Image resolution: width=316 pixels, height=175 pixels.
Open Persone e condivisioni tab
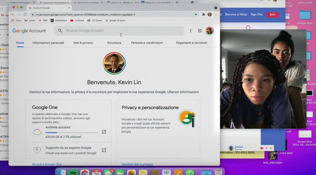click(x=147, y=43)
